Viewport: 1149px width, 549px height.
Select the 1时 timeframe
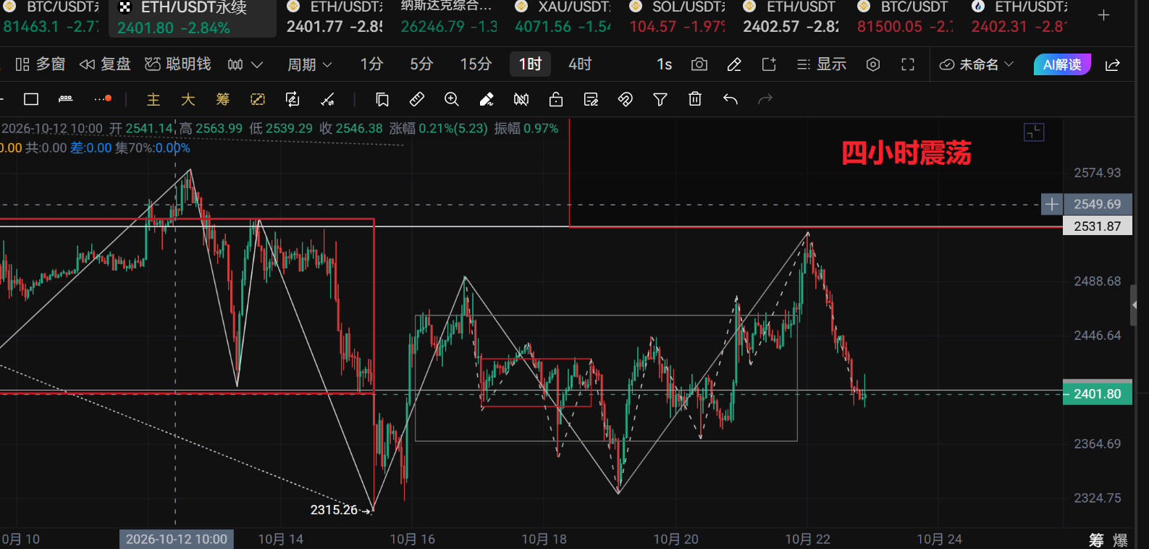point(530,64)
